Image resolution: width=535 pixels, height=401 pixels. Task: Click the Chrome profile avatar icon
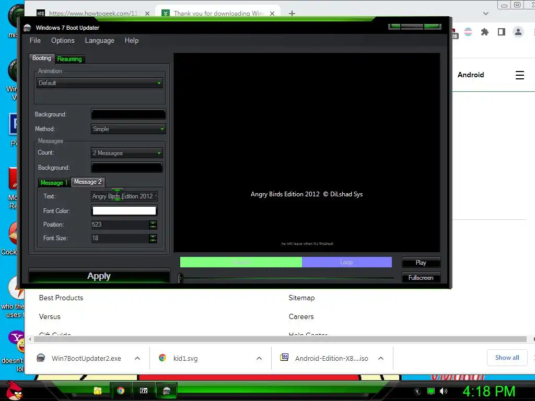[x=518, y=32]
